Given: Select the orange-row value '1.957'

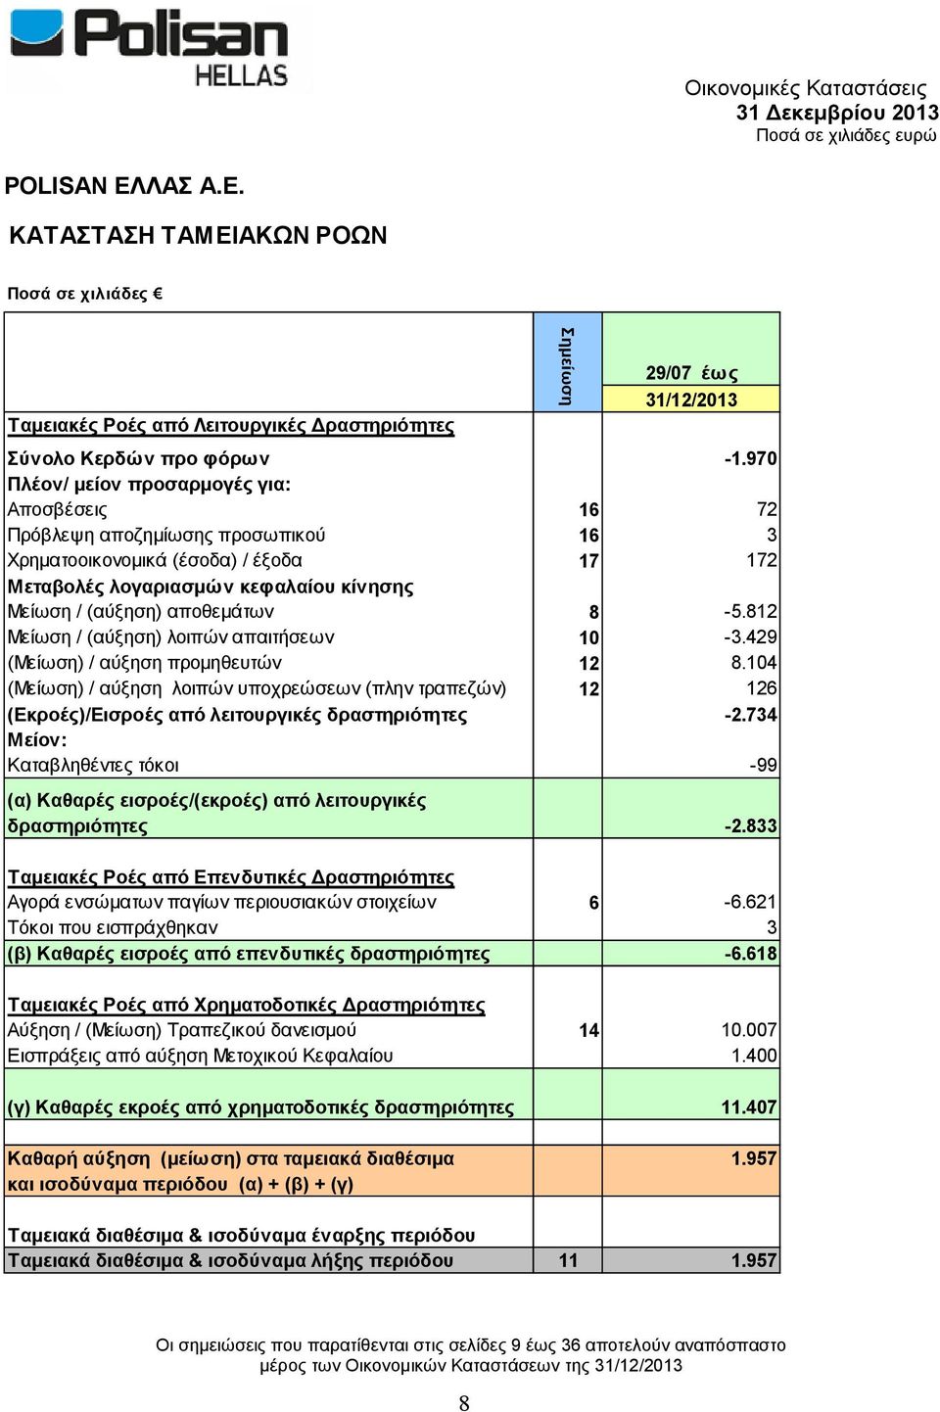Looking at the screenshot, I should [754, 1158].
